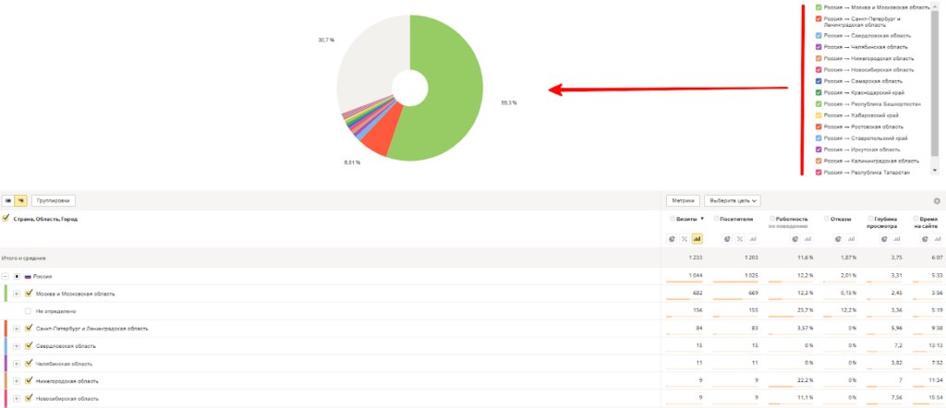The width and height of the screenshot is (946, 408).
Task: Collapse the Россия tree row
Action: [6, 276]
